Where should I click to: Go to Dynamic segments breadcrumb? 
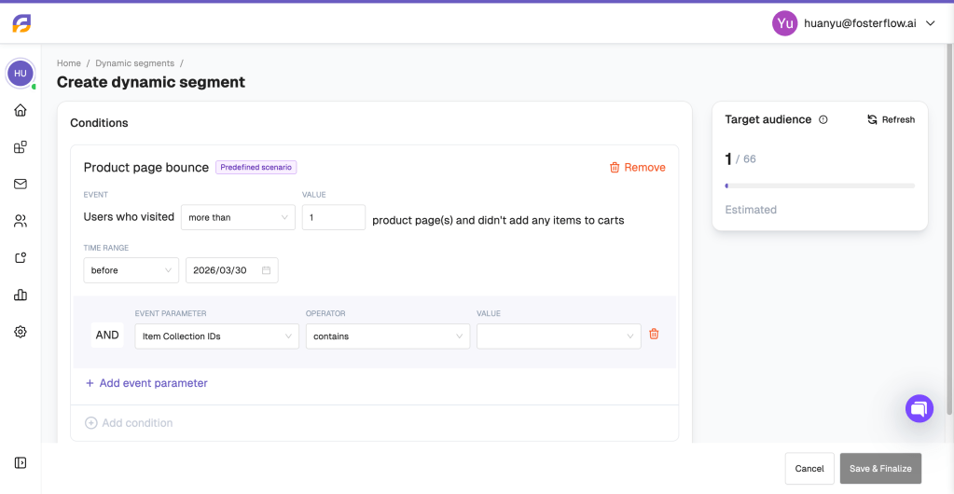(x=134, y=63)
